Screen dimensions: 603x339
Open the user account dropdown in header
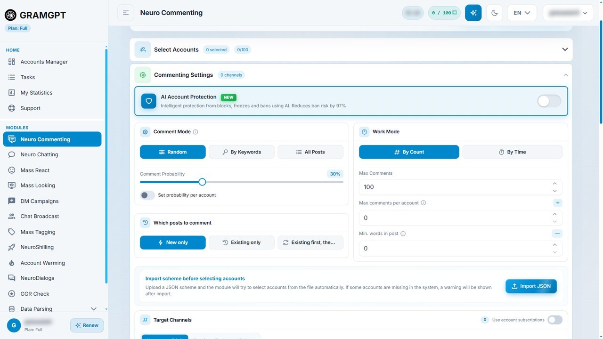click(568, 13)
